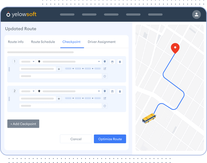
Task: Open the user profile avatar
Action: click(x=196, y=15)
